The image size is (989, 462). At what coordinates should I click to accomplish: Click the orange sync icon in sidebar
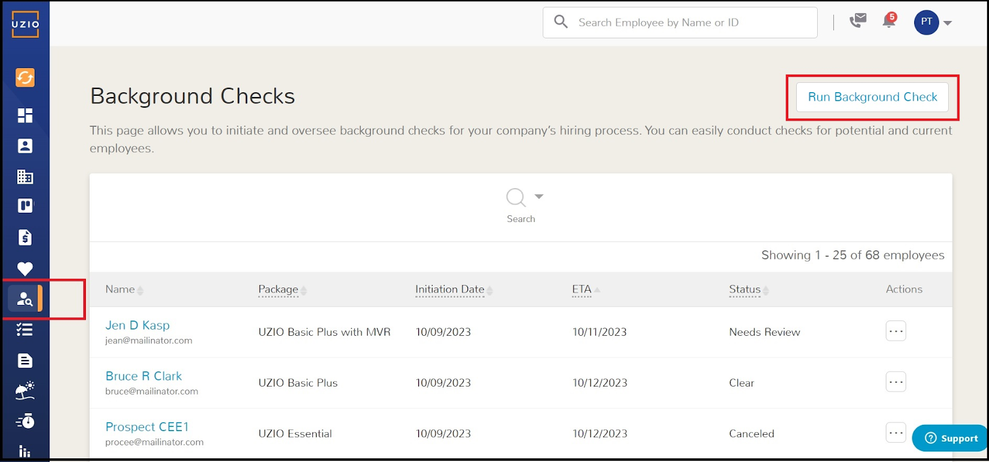pyautogui.click(x=25, y=78)
